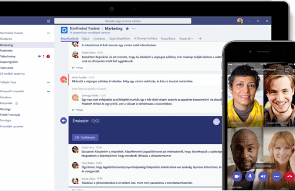Image resolution: width=295 pixels, height=191 pixels.
Task: Open more options in phone call controls
Action: click(x=276, y=176)
